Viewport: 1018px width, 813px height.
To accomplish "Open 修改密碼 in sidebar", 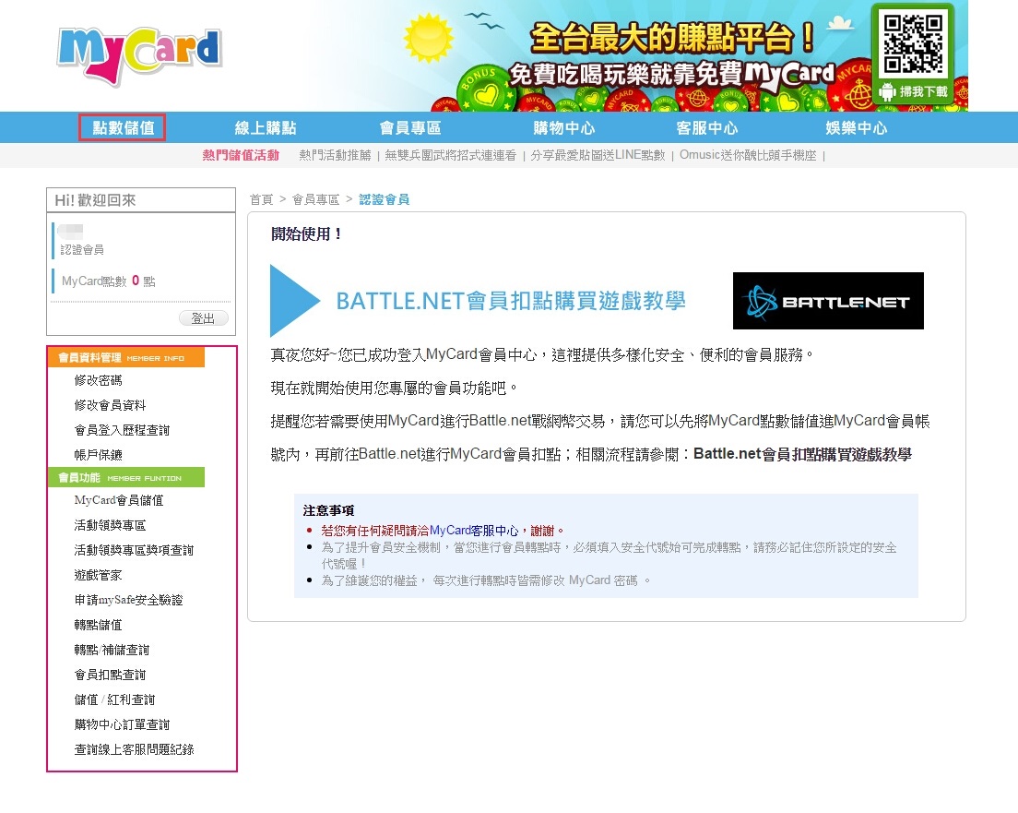I will click(x=98, y=380).
